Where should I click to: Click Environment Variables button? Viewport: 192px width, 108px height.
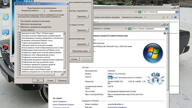coord(80,51)
